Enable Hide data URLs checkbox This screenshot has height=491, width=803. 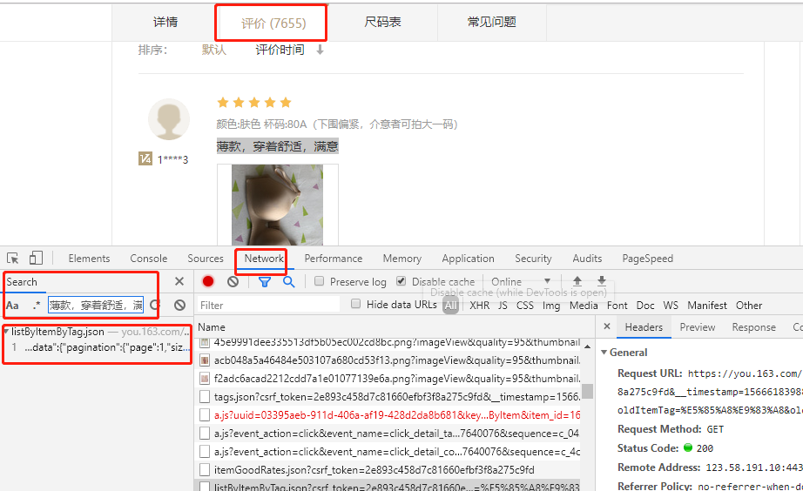coord(355,304)
